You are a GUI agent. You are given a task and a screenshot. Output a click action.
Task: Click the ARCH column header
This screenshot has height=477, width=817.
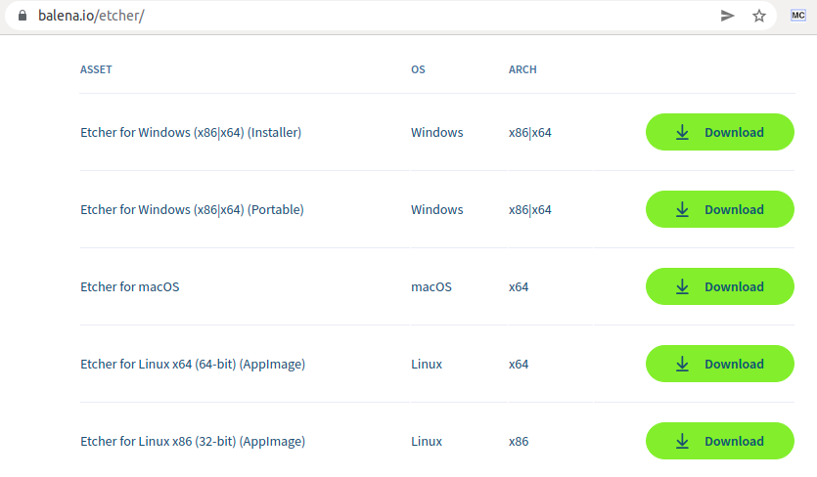(x=522, y=69)
